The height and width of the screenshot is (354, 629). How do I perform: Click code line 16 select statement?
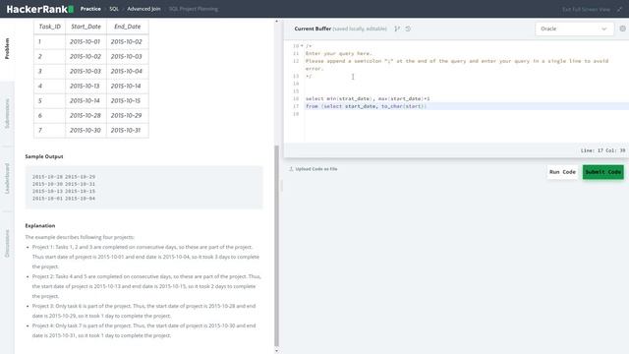click(368, 98)
